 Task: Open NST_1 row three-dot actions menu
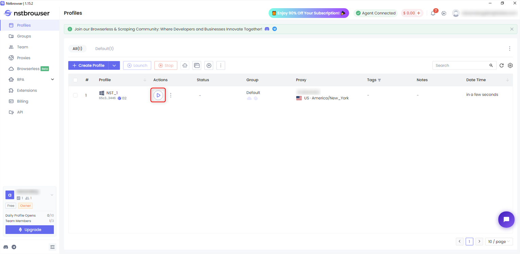pyautogui.click(x=171, y=95)
